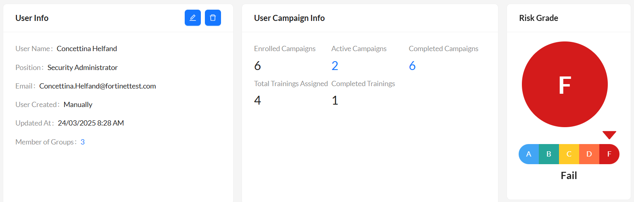Click the User Info panel heading
Screen dimensions: 634x202
32,18
